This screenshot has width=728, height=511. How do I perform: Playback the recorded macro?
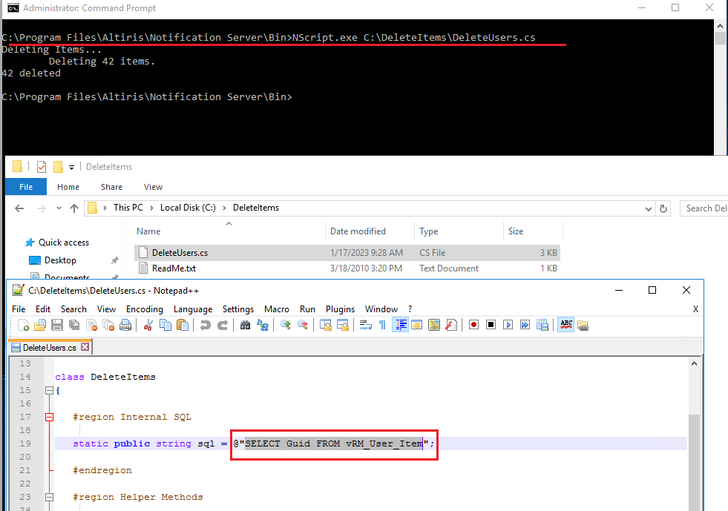[508, 324]
